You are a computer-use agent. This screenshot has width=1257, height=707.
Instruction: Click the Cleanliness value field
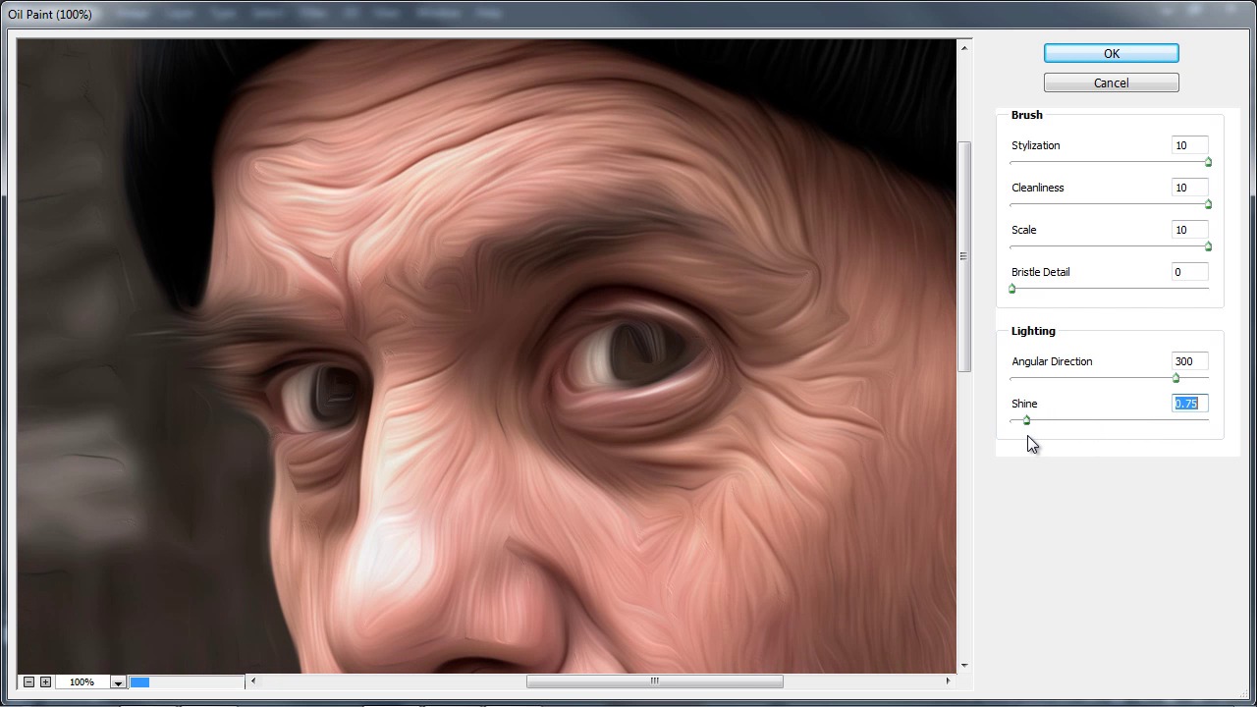click(x=1189, y=188)
